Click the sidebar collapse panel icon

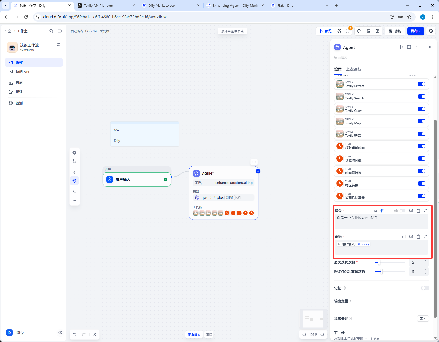click(60, 31)
